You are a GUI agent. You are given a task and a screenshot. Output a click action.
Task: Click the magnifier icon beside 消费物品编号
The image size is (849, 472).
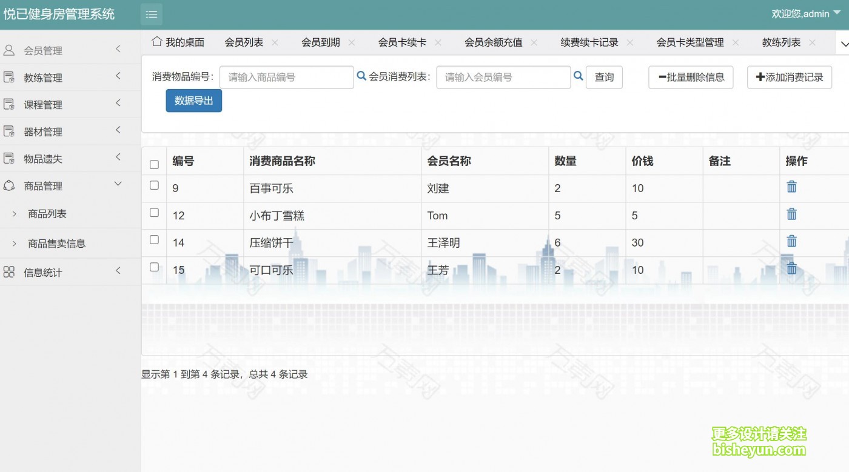[x=361, y=76]
